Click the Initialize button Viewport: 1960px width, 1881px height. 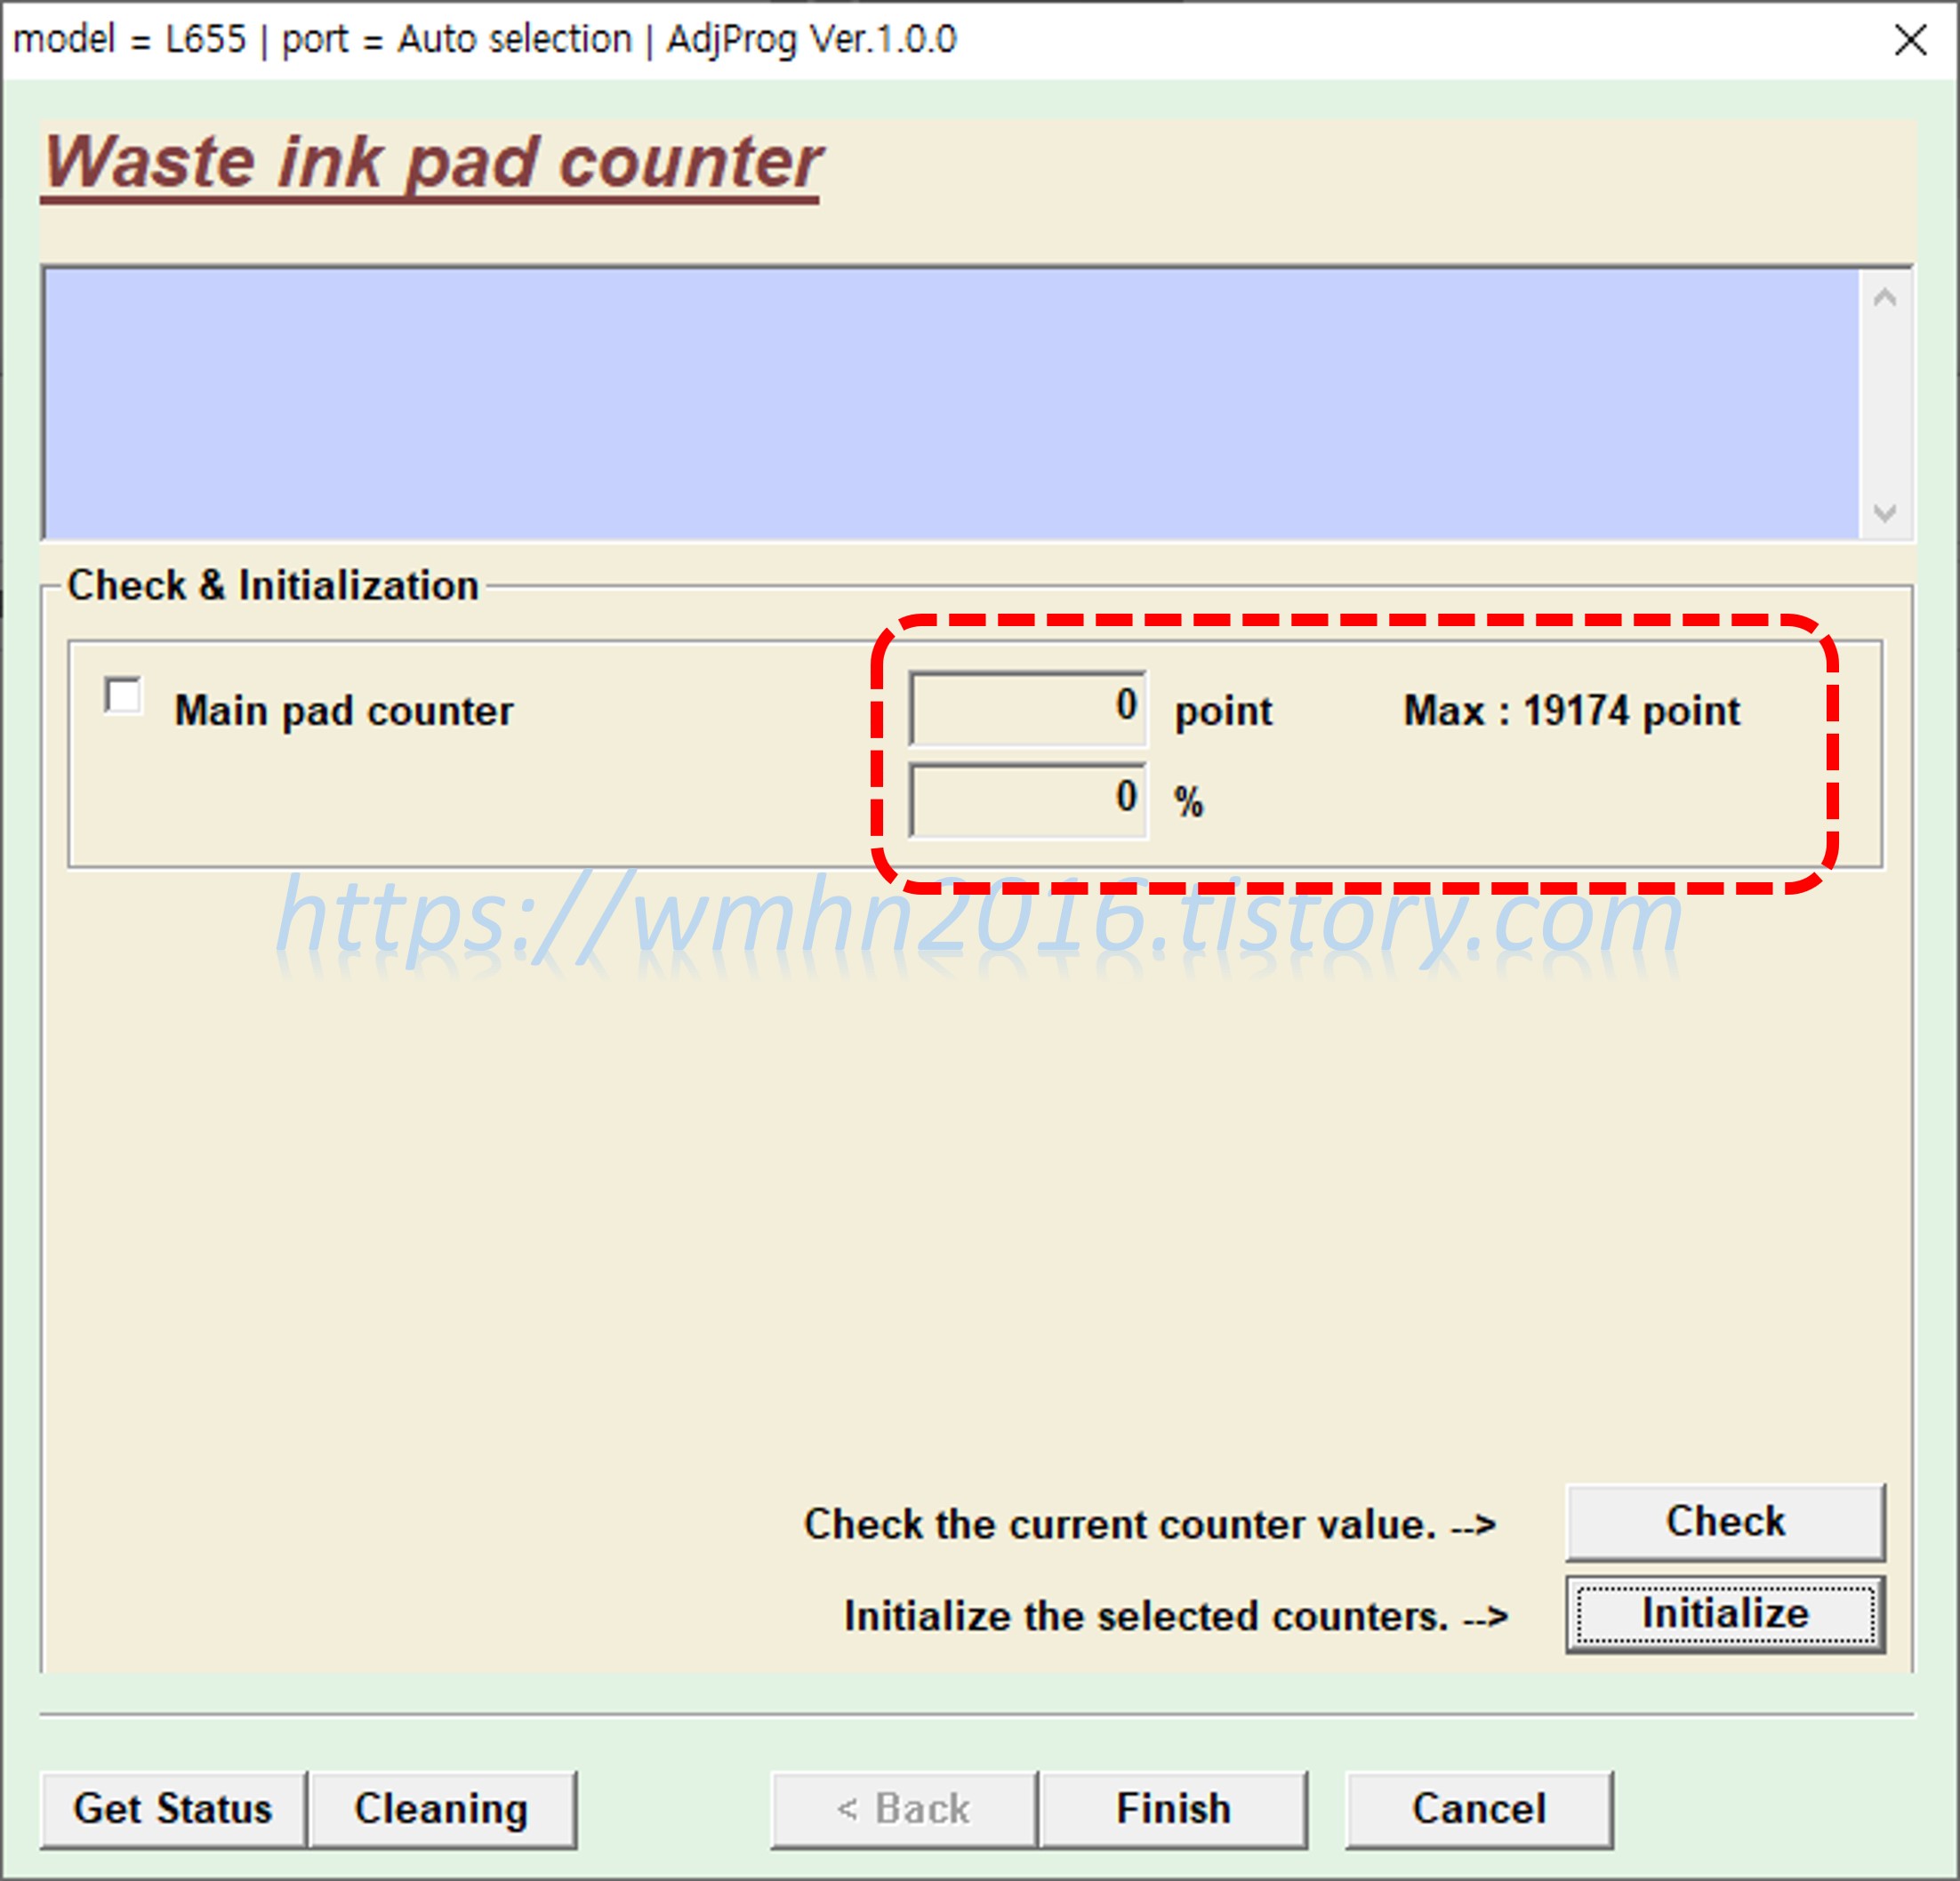click(1724, 1614)
